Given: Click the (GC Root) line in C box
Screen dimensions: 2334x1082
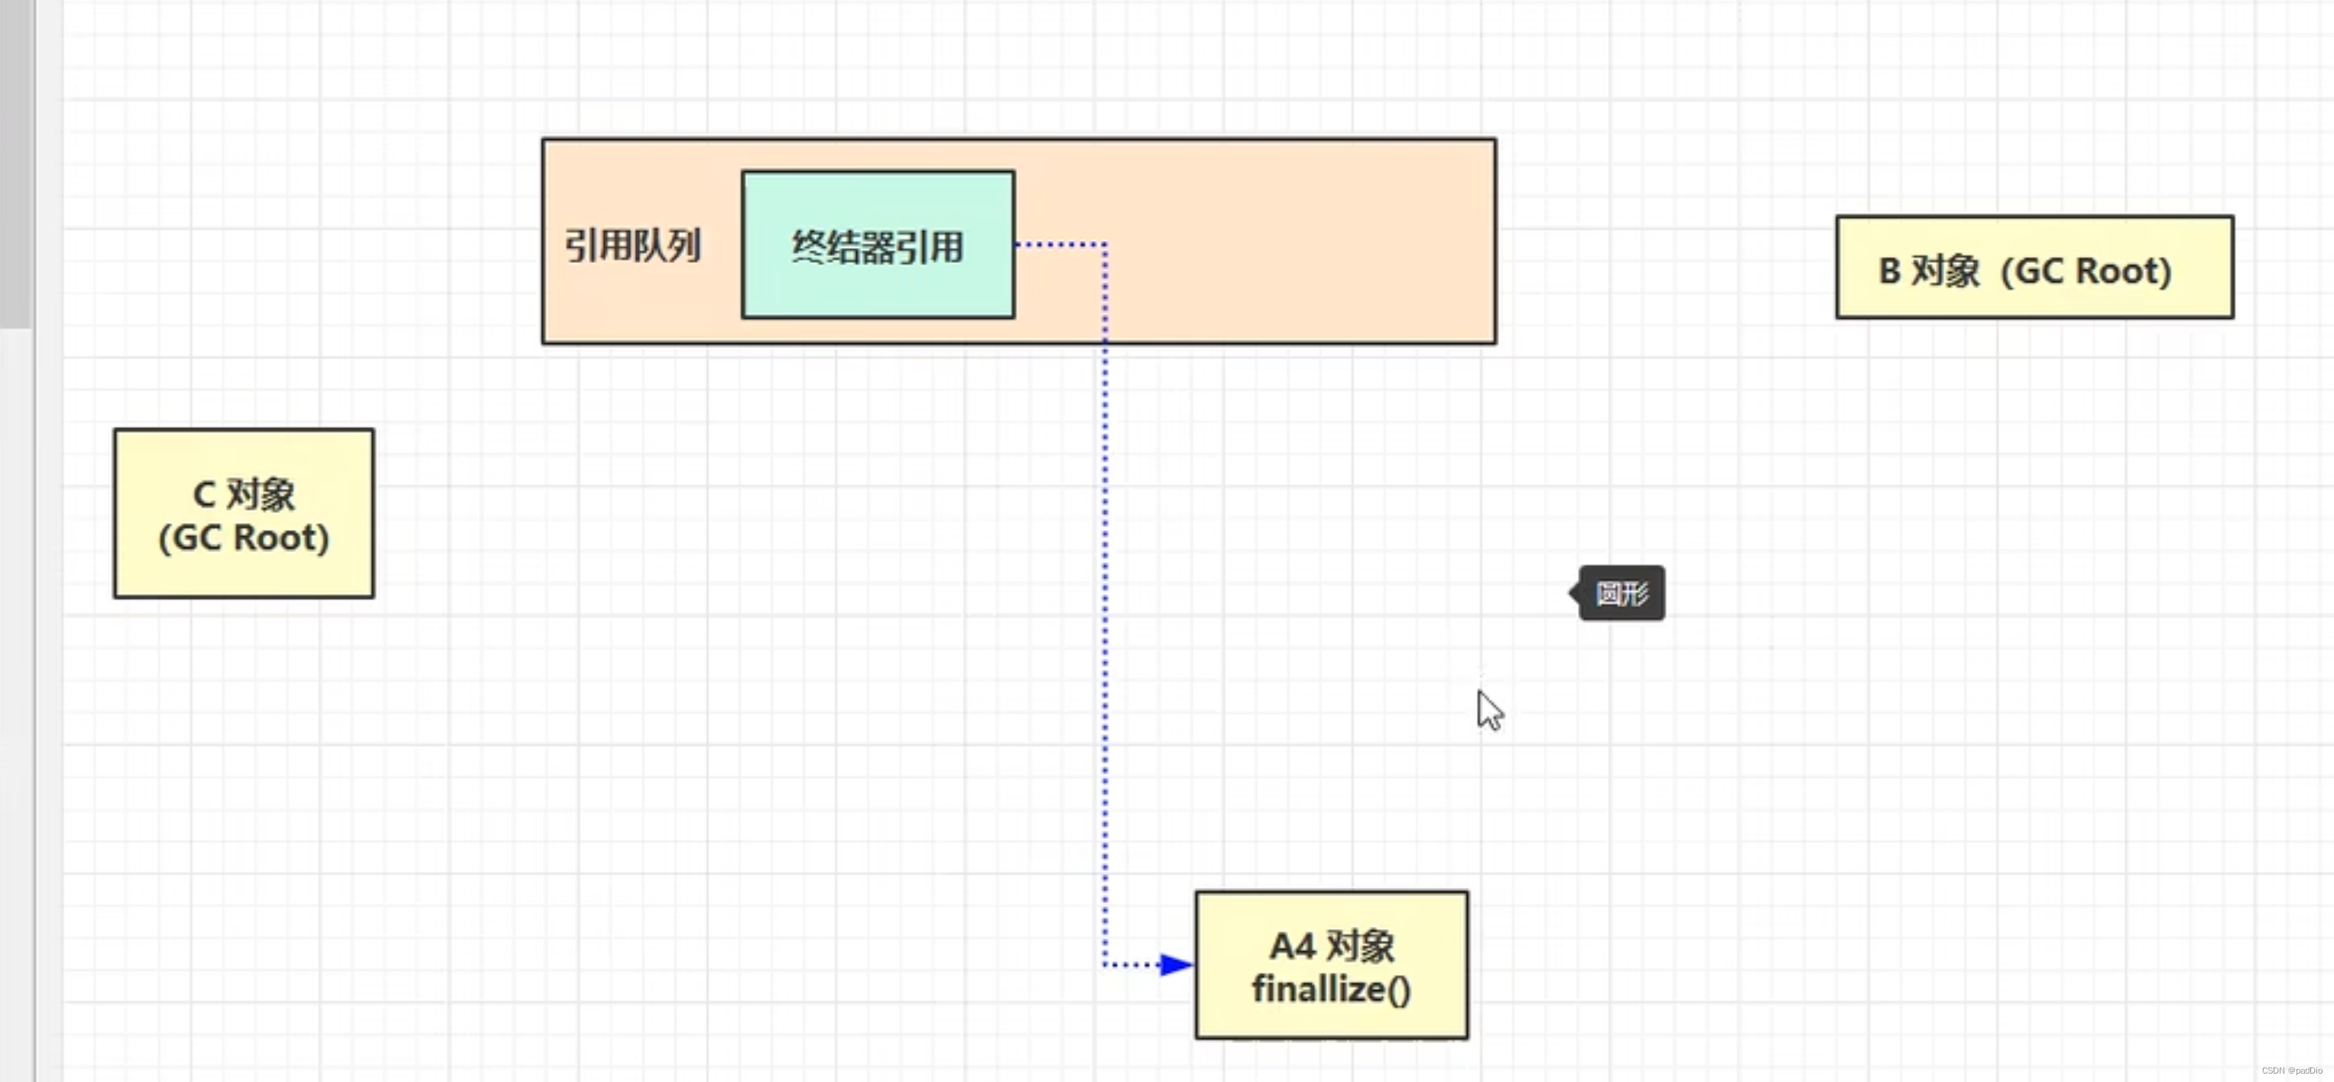Looking at the screenshot, I should coord(243,538).
